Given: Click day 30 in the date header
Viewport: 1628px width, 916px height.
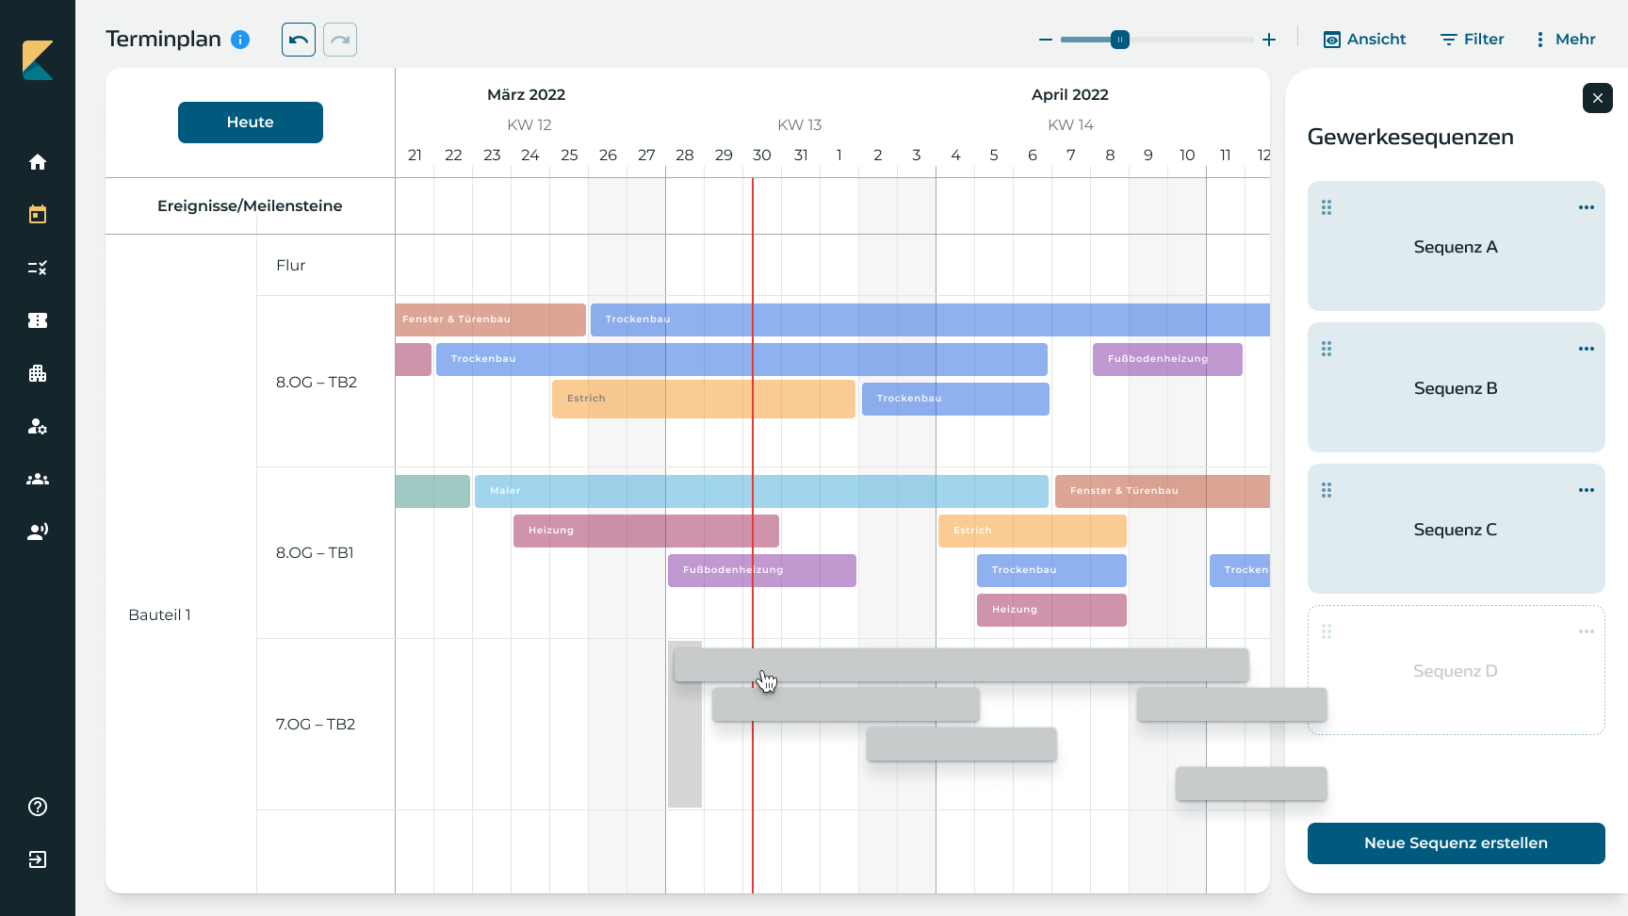Looking at the screenshot, I should coord(762,155).
